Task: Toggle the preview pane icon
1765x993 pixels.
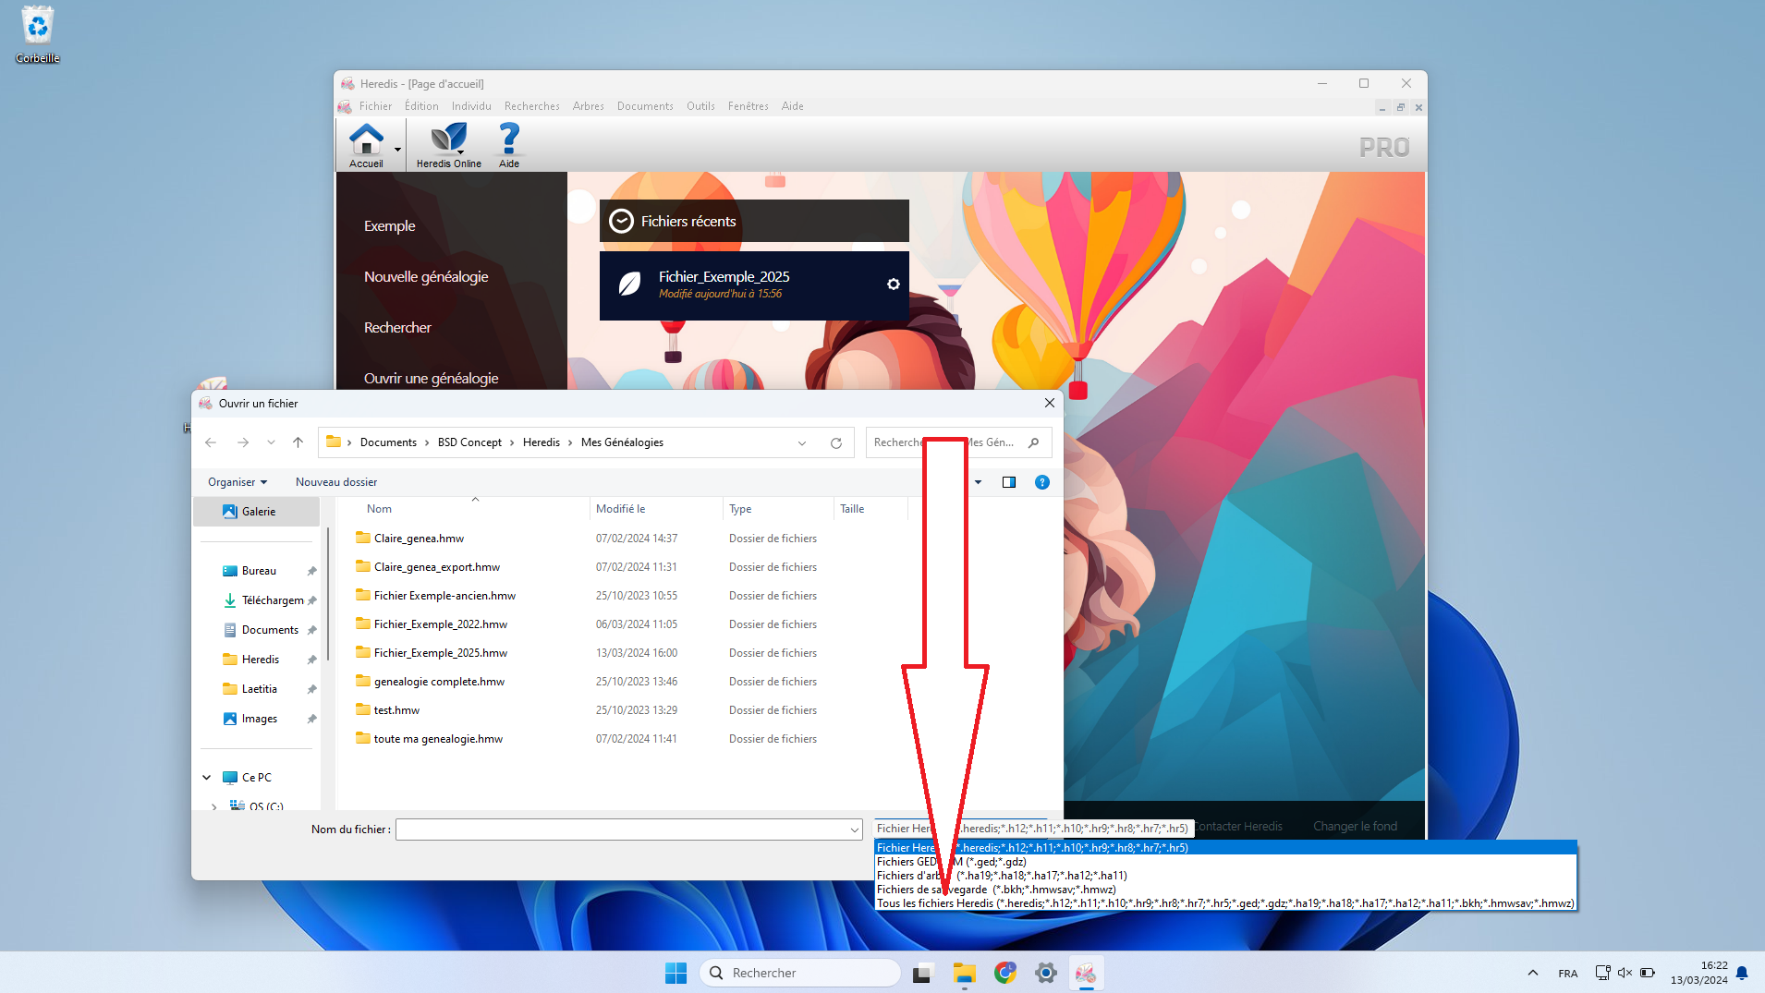Action: click(1008, 482)
